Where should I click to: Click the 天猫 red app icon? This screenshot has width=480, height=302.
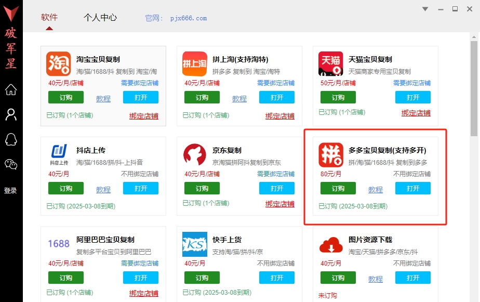pyautogui.click(x=330, y=64)
